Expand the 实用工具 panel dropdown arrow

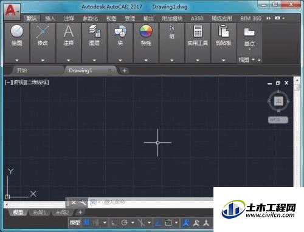pyautogui.click(x=198, y=60)
